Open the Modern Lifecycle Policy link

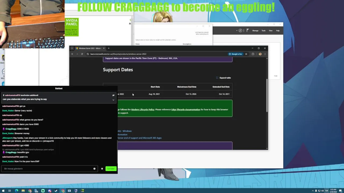143,109
